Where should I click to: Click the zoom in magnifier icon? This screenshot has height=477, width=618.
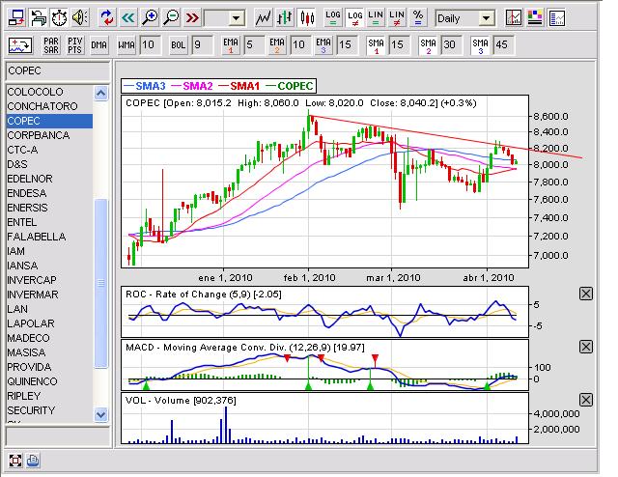pyautogui.click(x=150, y=17)
